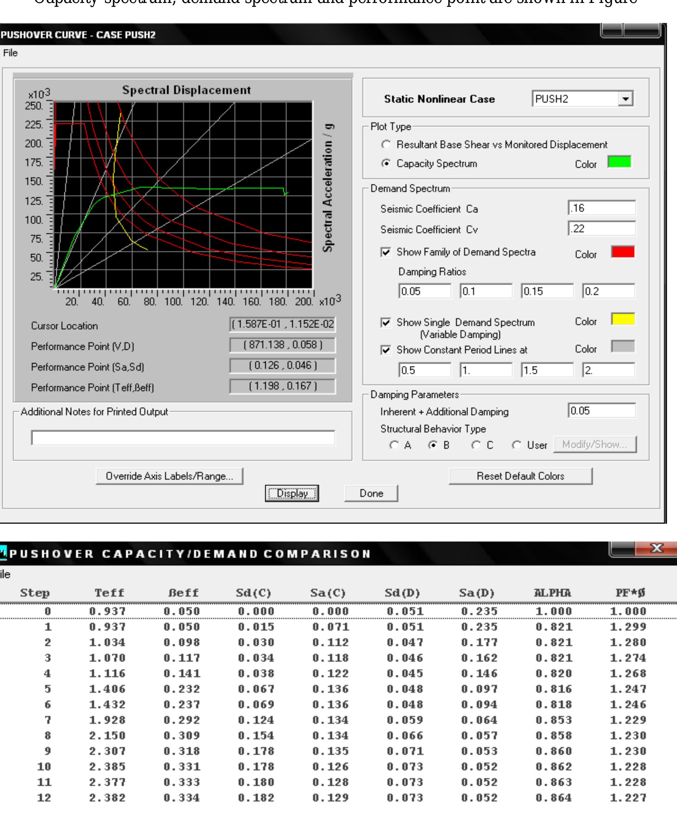Click the Cursor Location value box
677x816 pixels.
pos(283,324)
